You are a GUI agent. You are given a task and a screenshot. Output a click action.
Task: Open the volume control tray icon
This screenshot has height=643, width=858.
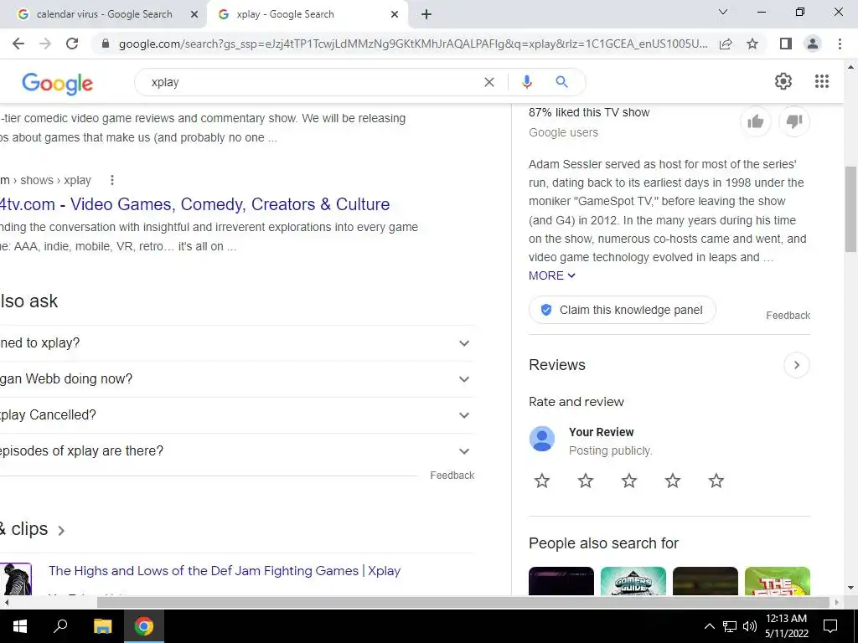pyautogui.click(x=750, y=626)
